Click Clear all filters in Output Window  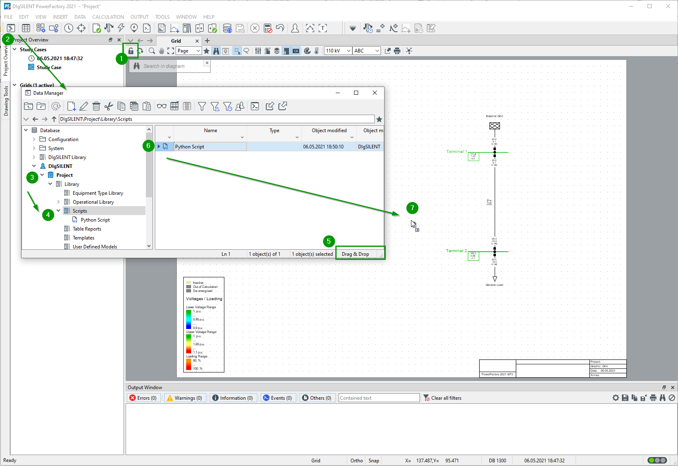click(443, 398)
